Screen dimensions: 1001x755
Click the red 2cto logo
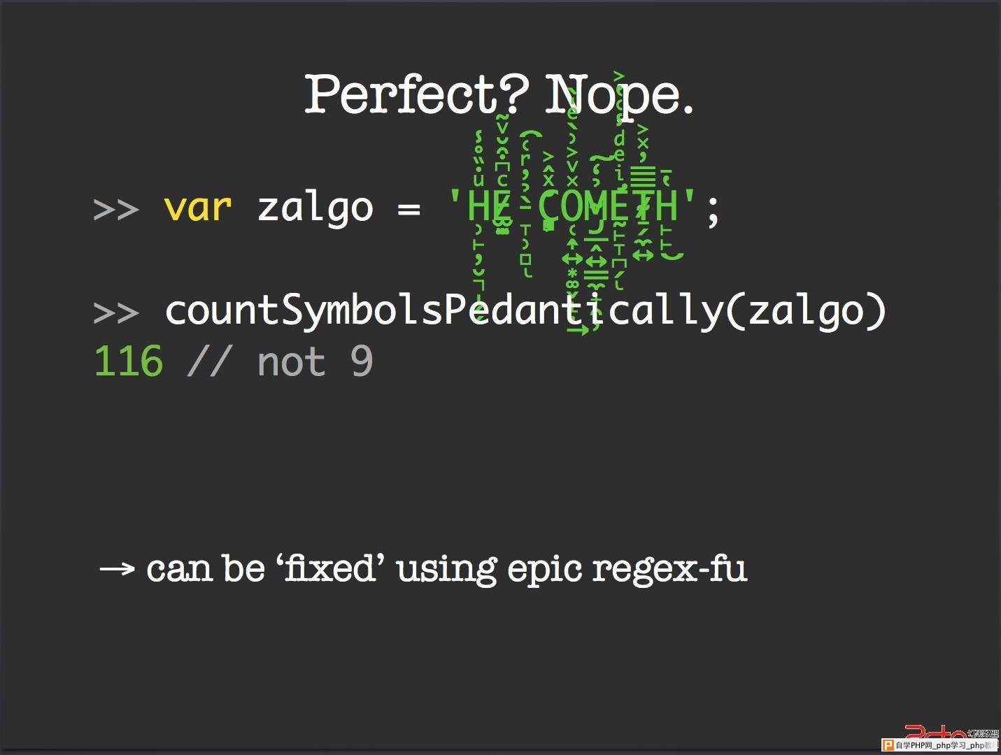click(x=935, y=732)
